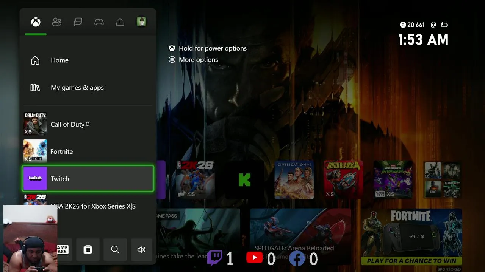Open the Profile avatar tab

point(141,22)
